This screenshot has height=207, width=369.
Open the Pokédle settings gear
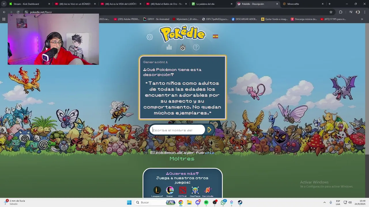click(150, 37)
